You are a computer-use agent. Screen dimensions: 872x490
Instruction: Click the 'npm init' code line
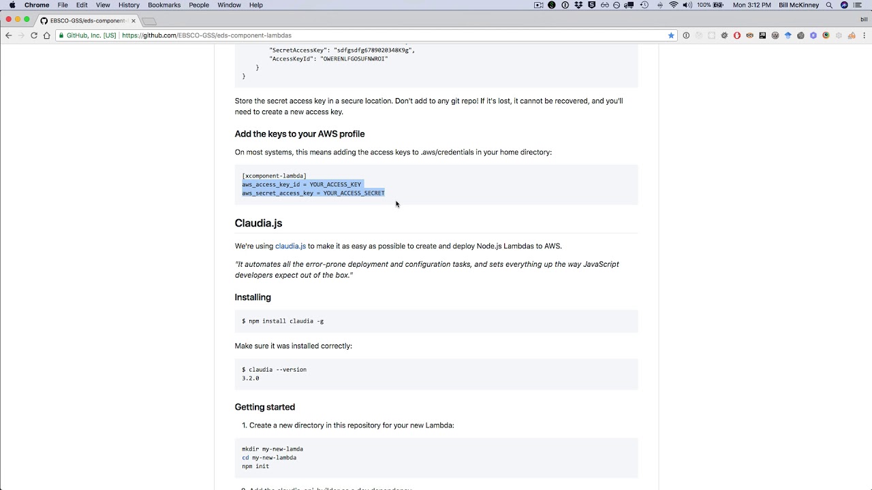coord(255,466)
